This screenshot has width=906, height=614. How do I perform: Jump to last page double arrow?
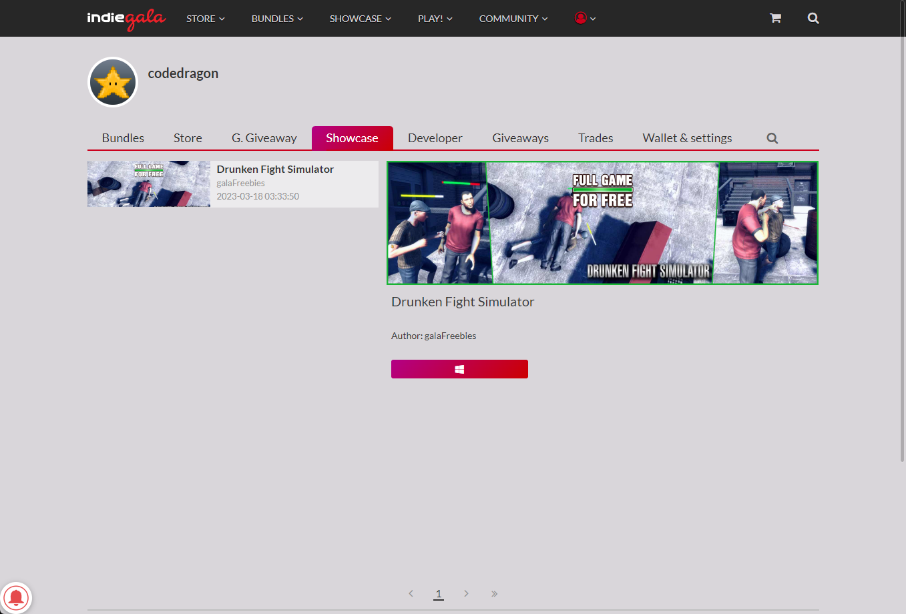tap(494, 593)
